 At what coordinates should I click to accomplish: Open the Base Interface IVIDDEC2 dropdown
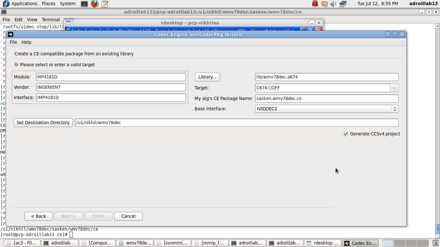pos(327,109)
